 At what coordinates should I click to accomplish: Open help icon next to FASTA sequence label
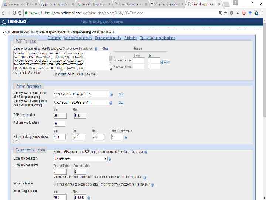pos(96,49)
